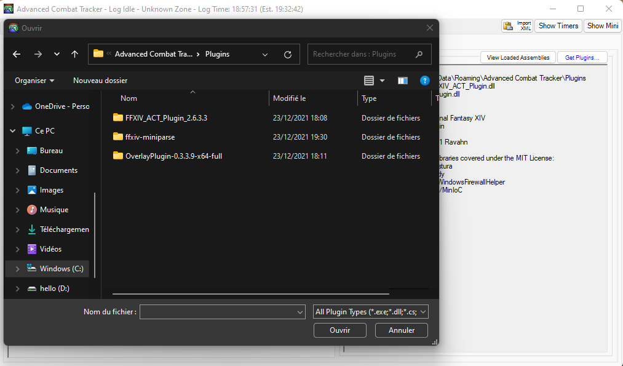The image size is (623, 366).
Task: Click the Nom du fichier input
Action: (x=218, y=312)
